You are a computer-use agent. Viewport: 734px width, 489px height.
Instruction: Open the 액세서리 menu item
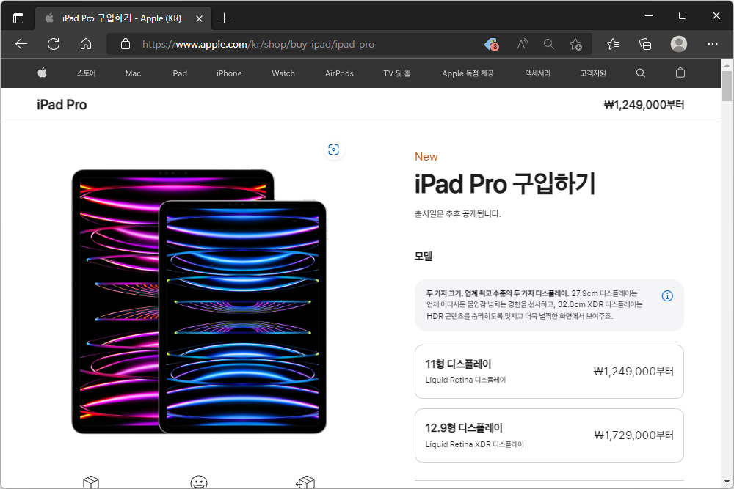pos(537,73)
